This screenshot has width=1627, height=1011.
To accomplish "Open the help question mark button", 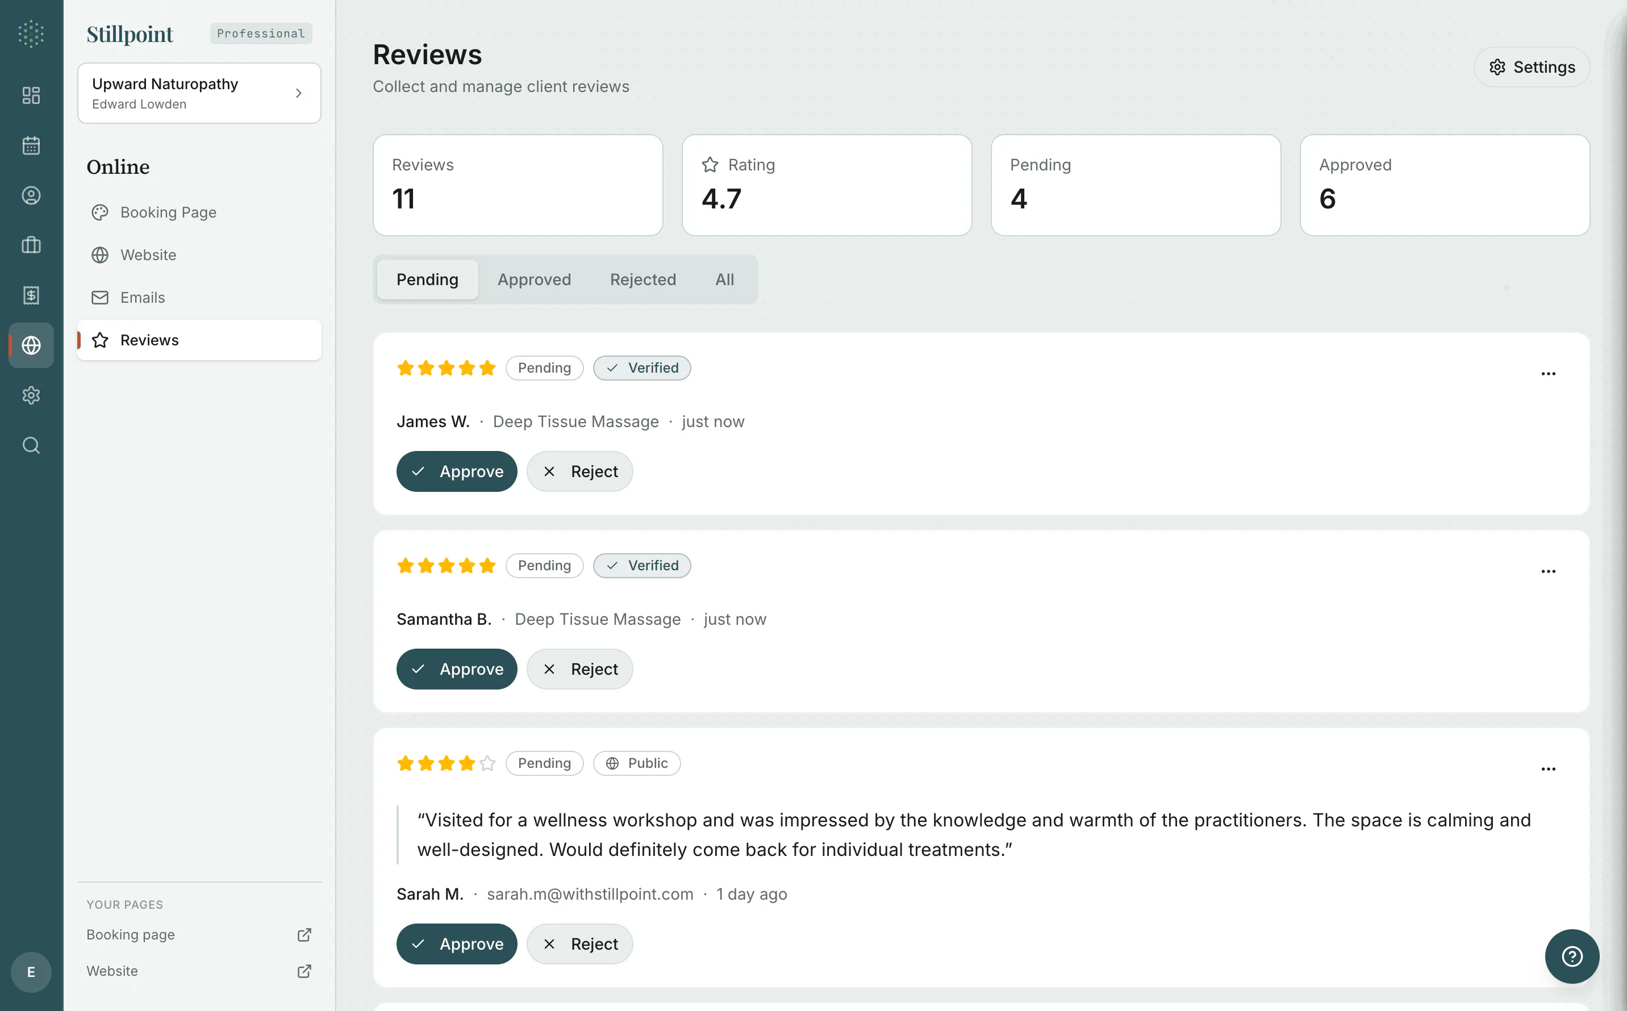I will click(1571, 956).
